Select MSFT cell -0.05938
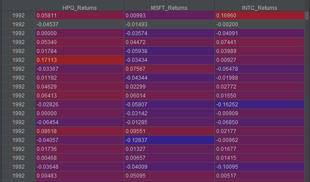 (x=169, y=51)
